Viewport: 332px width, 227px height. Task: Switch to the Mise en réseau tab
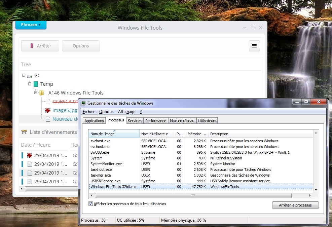click(182, 121)
